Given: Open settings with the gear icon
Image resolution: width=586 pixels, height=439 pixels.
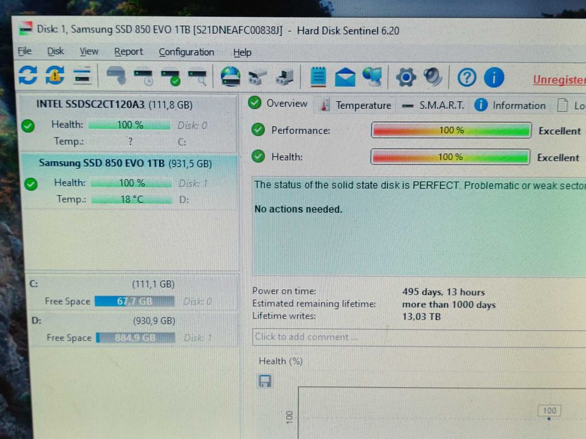Looking at the screenshot, I should click(406, 78).
